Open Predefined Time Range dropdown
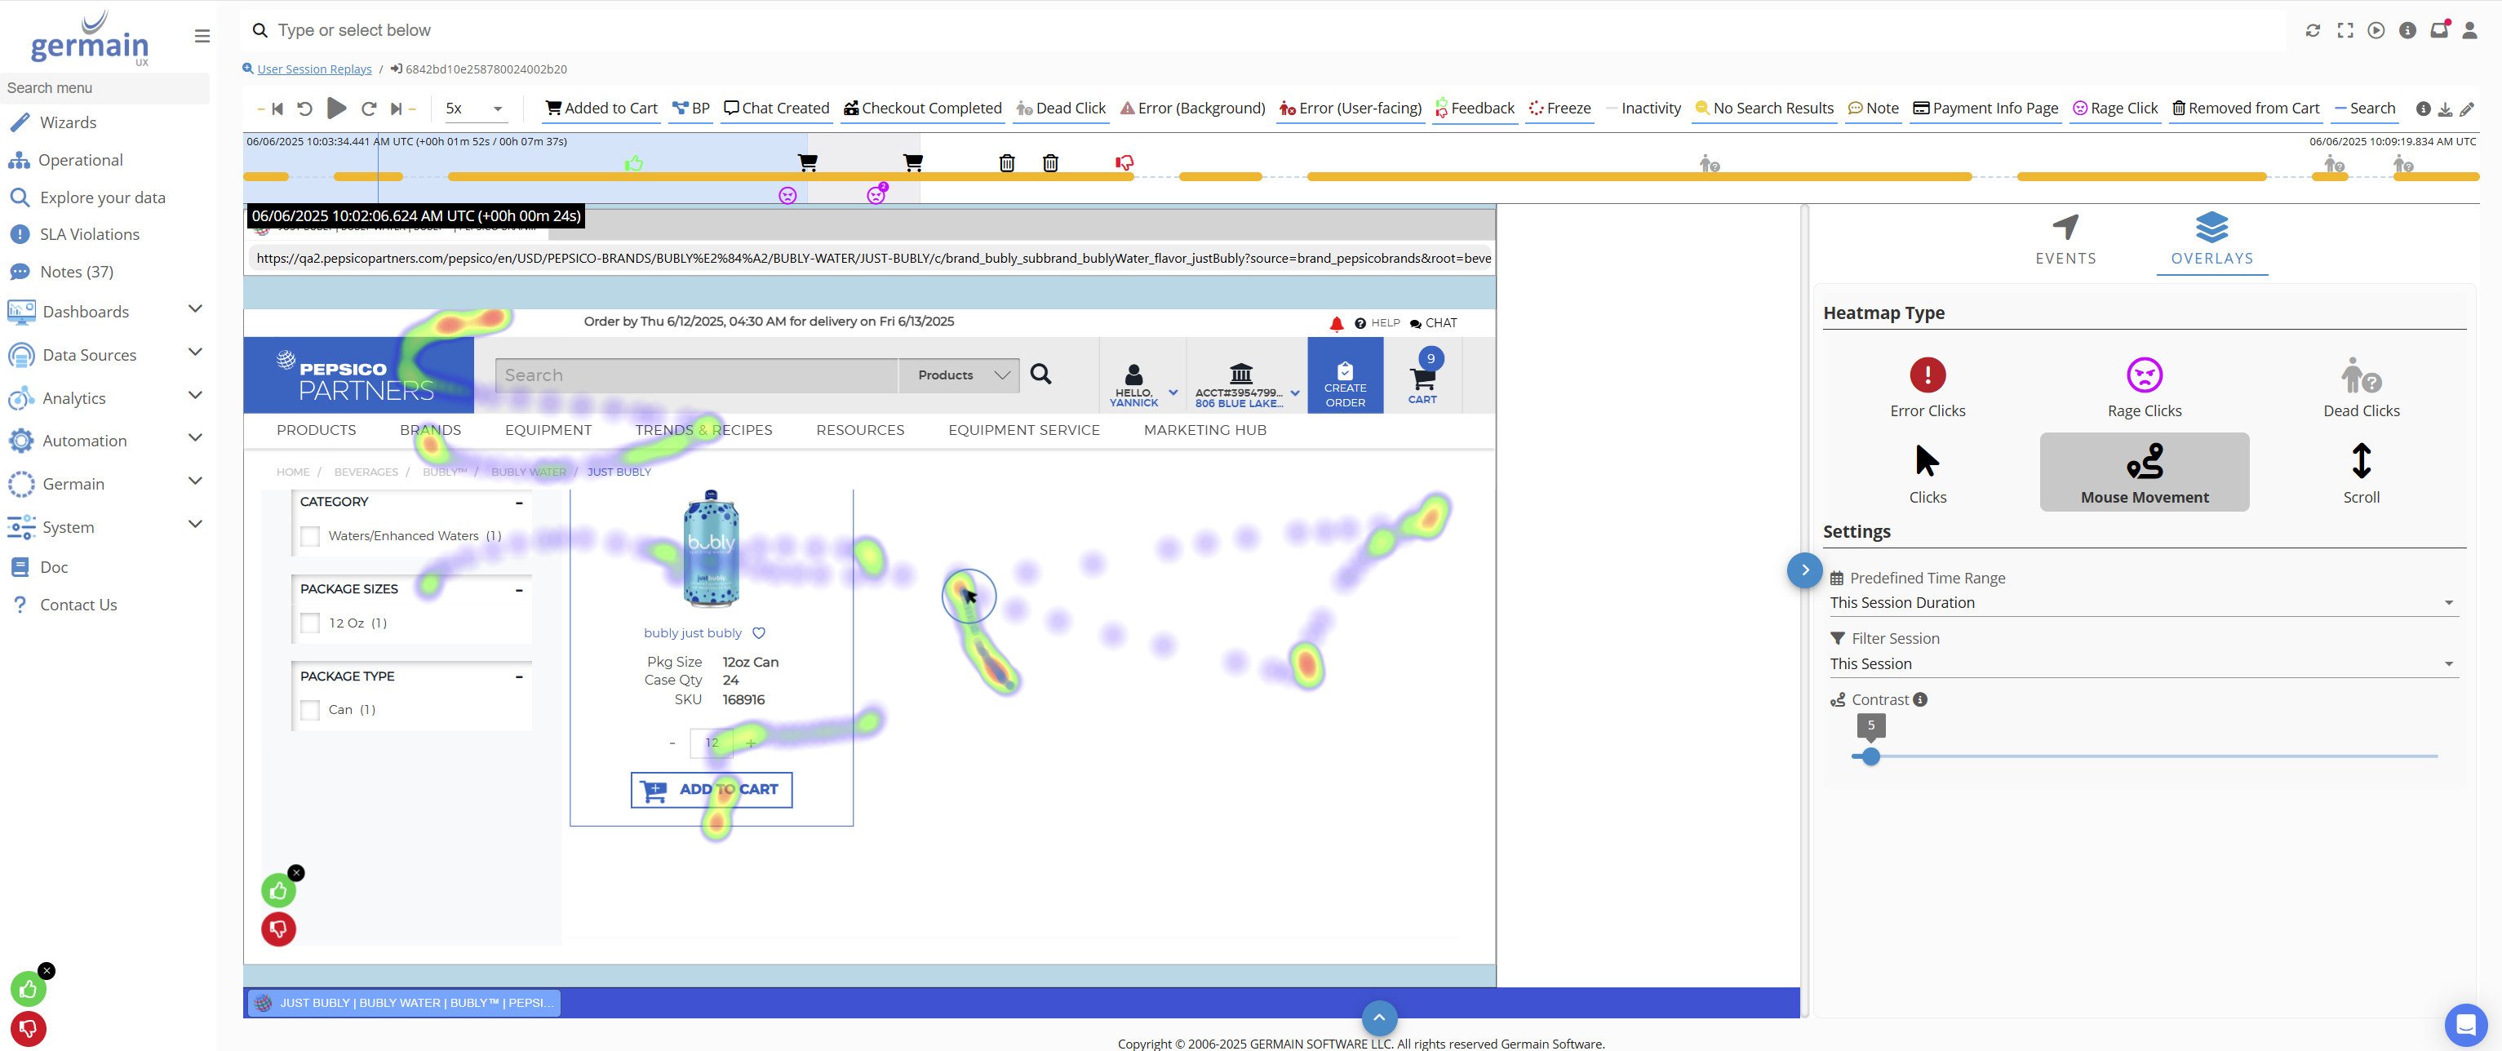The height and width of the screenshot is (1051, 2502). click(2136, 602)
